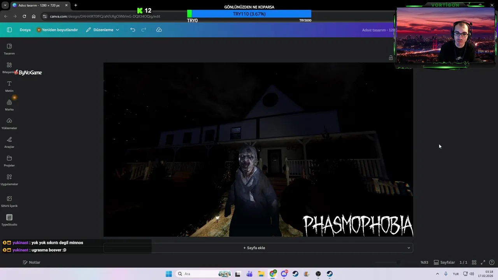Undo the last action

(x=133, y=30)
